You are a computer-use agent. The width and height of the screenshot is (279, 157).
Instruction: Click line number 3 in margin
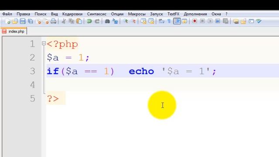pos(32,71)
